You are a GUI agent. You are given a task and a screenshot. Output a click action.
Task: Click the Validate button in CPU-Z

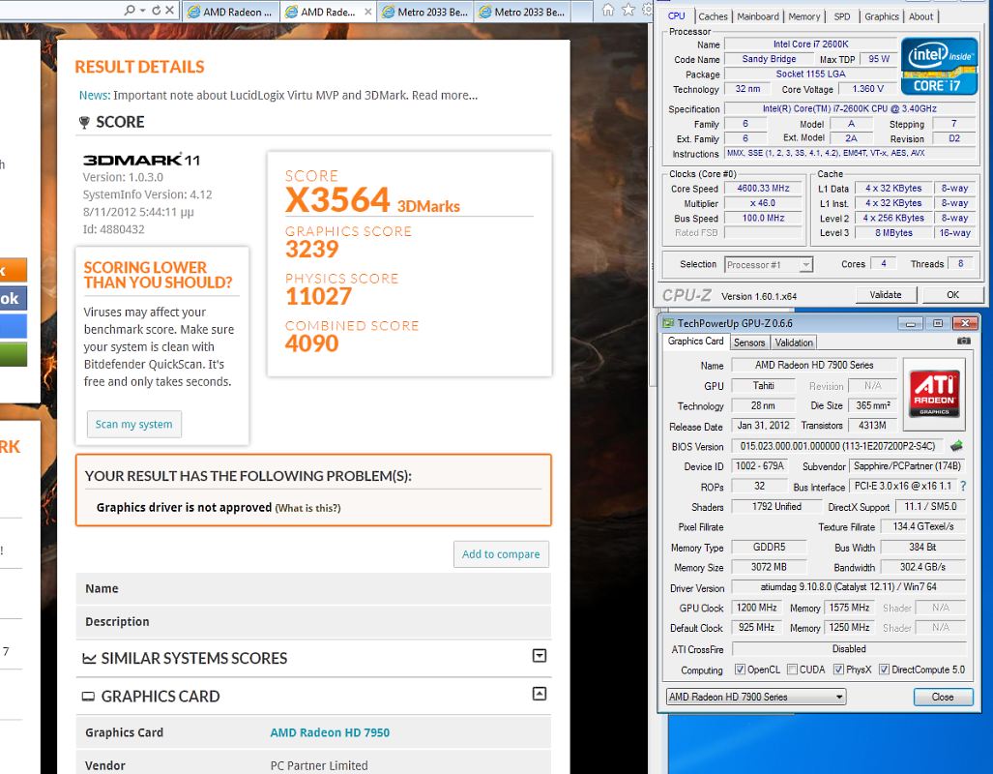point(886,295)
